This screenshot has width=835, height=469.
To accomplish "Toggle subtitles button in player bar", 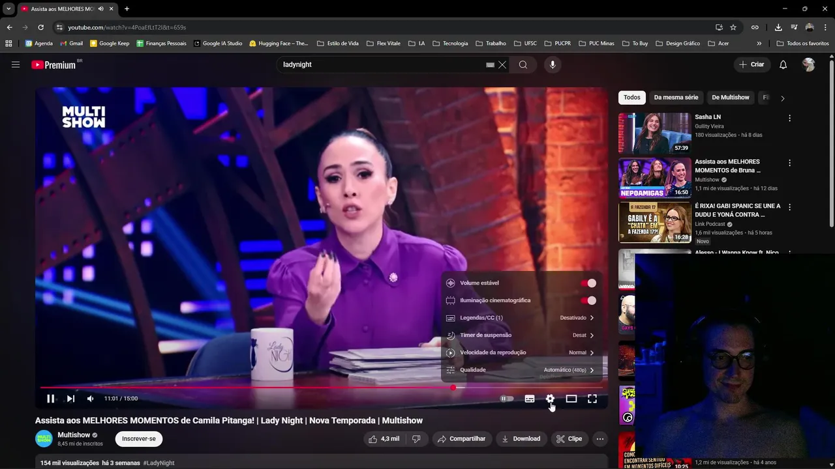I will pyautogui.click(x=530, y=399).
